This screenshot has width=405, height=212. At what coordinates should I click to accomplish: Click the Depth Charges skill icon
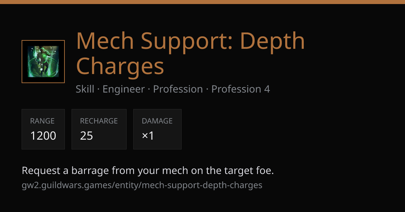coord(43,62)
